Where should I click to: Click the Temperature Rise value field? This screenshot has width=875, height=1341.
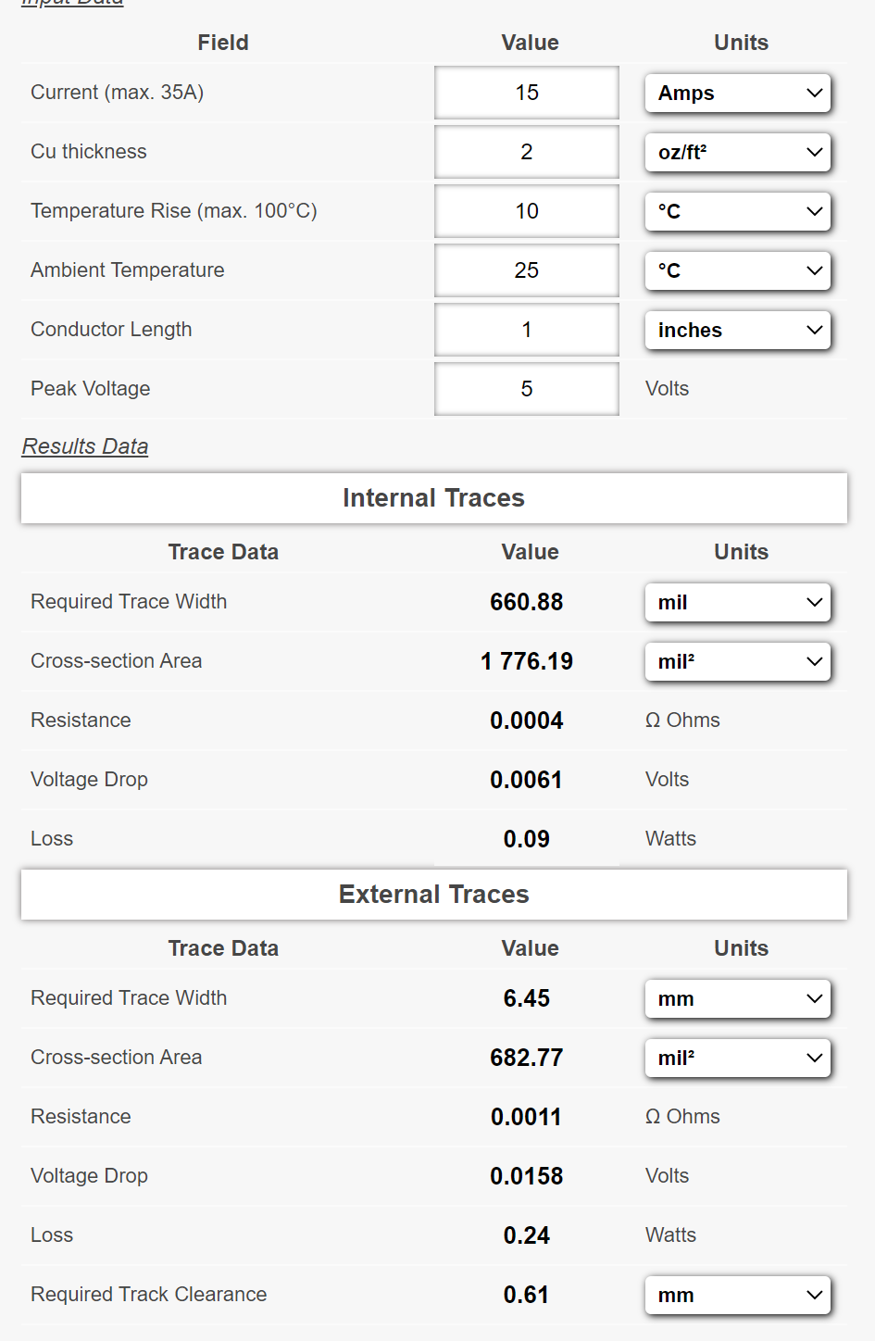click(x=526, y=211)
